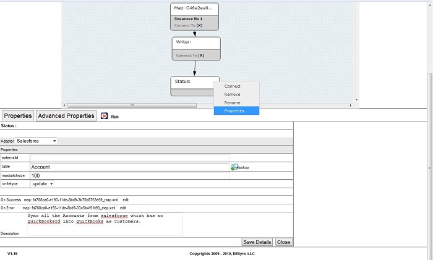Select Remove in the context menu
This screenshot has height=260, width=433.
tap(233, 94)
